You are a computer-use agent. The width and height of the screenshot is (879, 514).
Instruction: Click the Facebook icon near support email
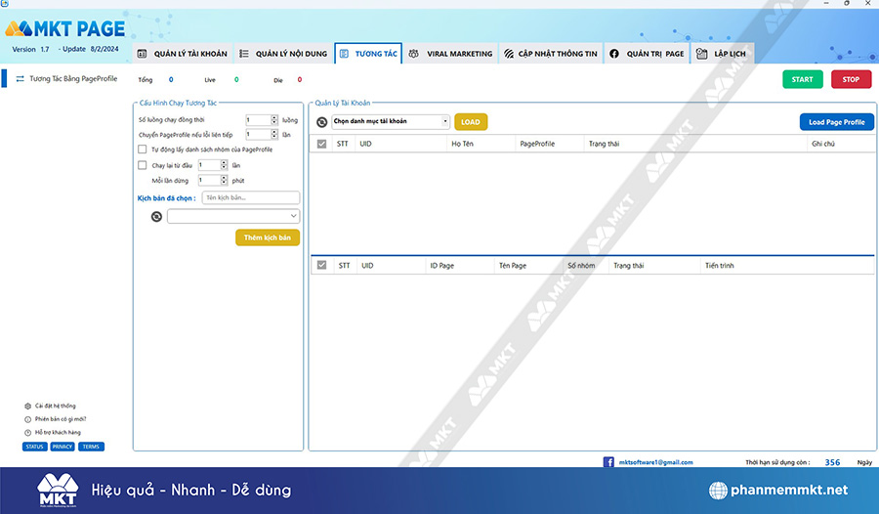[x=608, y=462]
